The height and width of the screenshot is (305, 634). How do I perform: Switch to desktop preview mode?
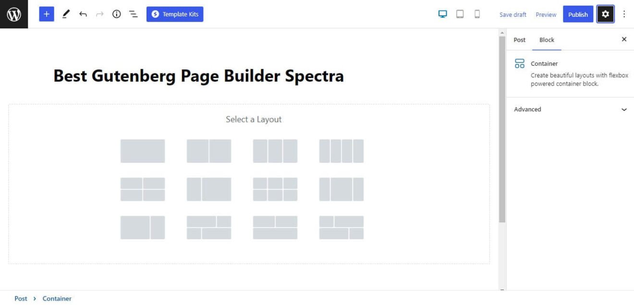pyautogui.click(x=443, y=14)
